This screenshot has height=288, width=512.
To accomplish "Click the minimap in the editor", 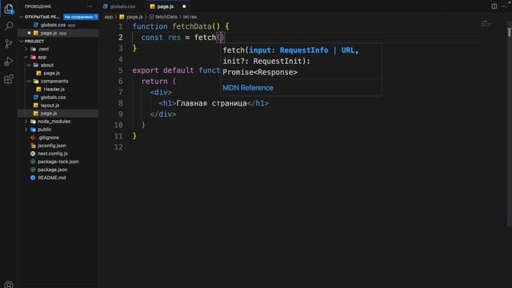I will [486, 23].
